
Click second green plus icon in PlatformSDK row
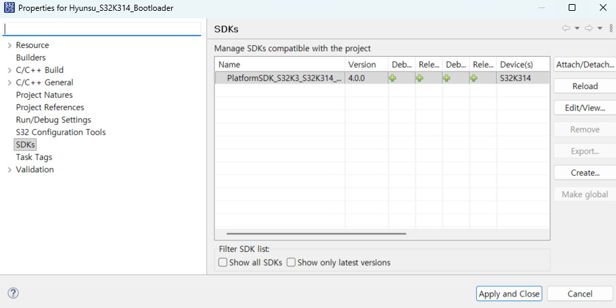click(420, 78)
